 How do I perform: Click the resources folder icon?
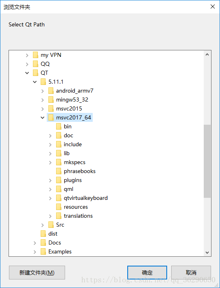(59, 207)
